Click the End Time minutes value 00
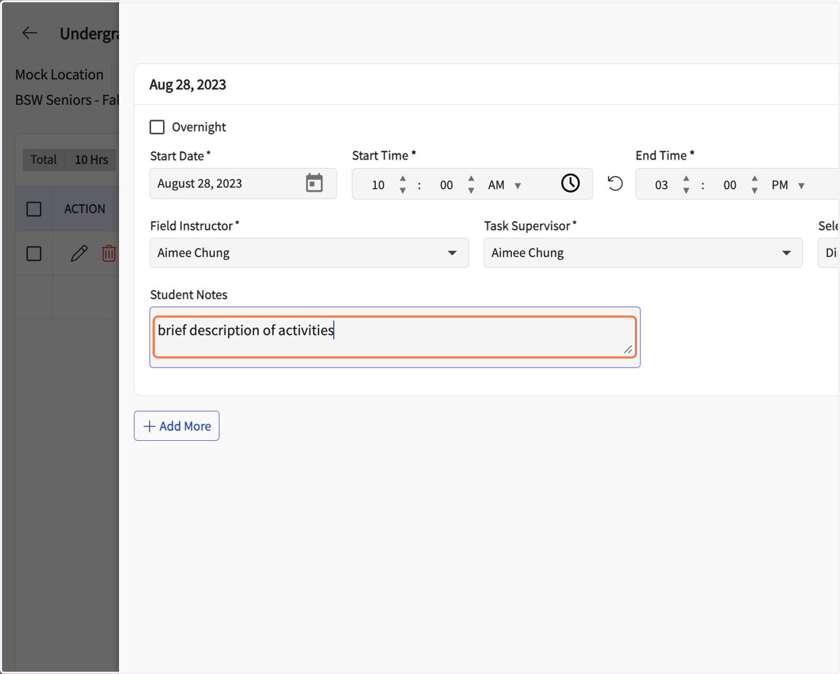The height and width of the screenshot is (674, 840). pyautogui.click(x=730, y=185)
